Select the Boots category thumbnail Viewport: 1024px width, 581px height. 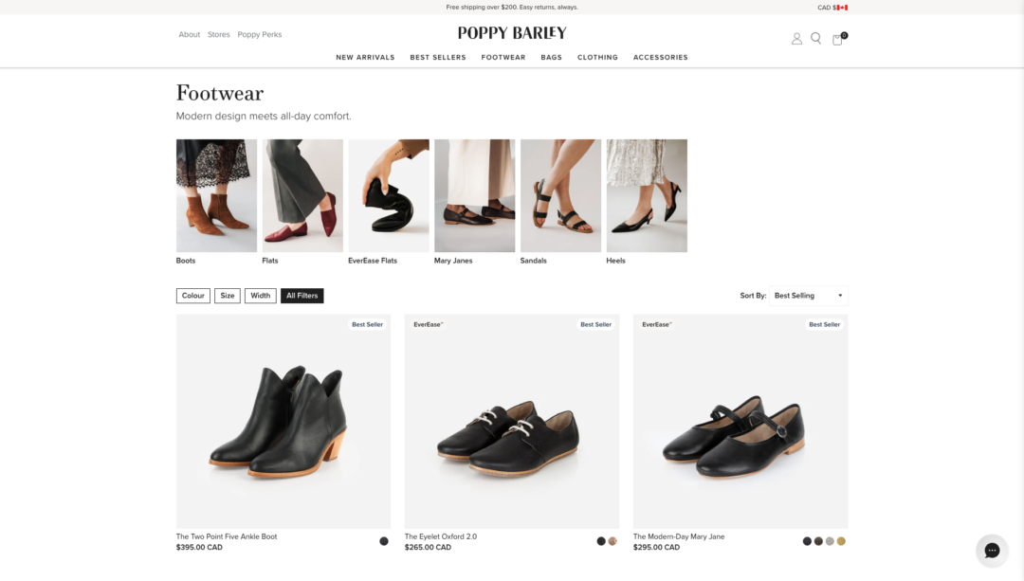(x=216, y=196)
